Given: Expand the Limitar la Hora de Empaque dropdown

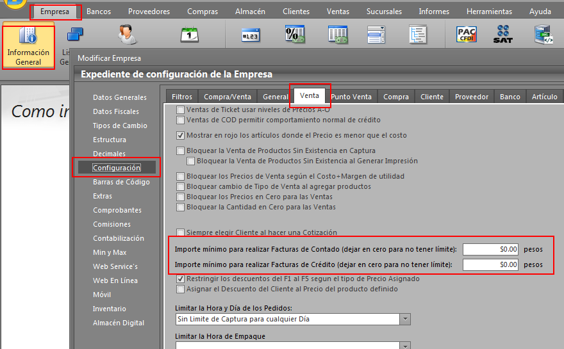Looking at the screenshot, I should point(405,345).
